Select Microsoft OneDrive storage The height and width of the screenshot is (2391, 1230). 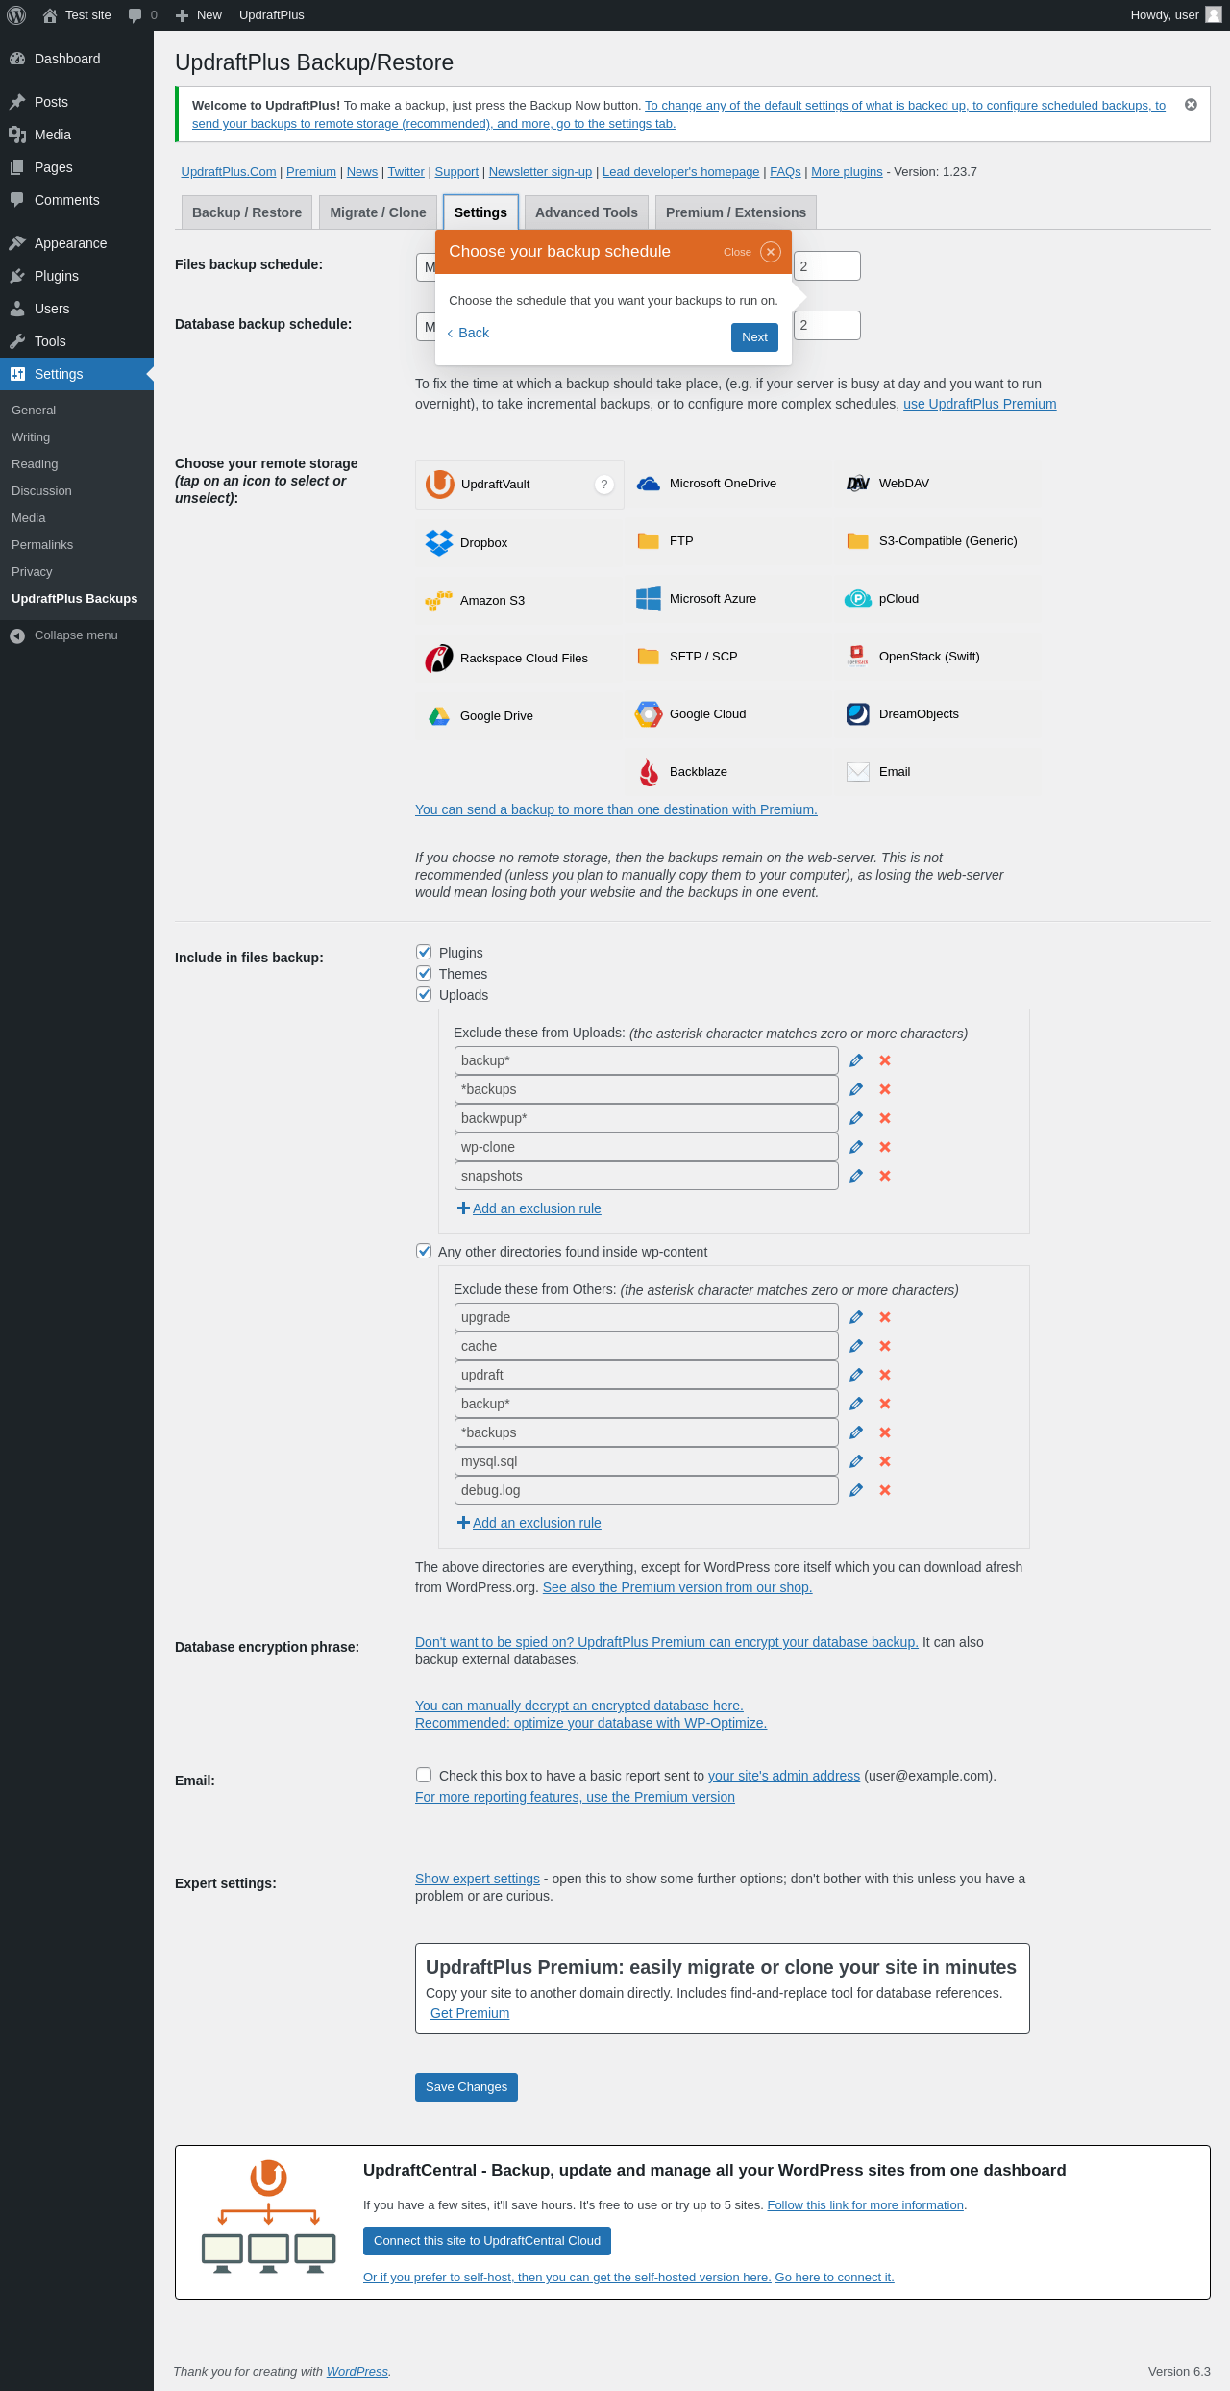[728, 484]
